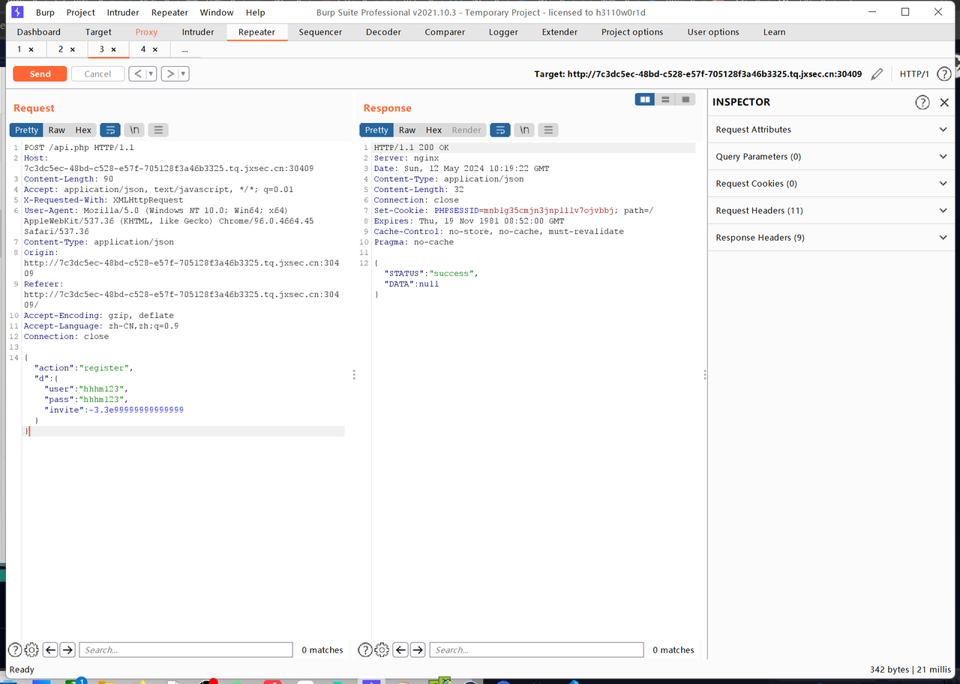This screenshot has width=960, height=684.
Task: Open the Burp menu
Action: pos(45,12)
